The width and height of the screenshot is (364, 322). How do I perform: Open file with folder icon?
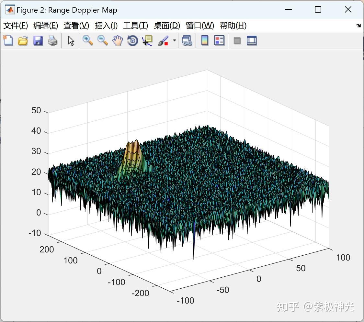tap(23, 40)
